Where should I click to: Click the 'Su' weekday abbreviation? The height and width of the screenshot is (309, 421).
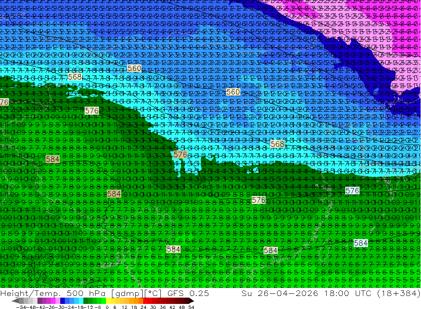(247, 293)
